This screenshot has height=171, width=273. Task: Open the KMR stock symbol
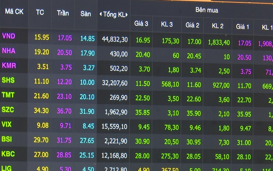9,65
